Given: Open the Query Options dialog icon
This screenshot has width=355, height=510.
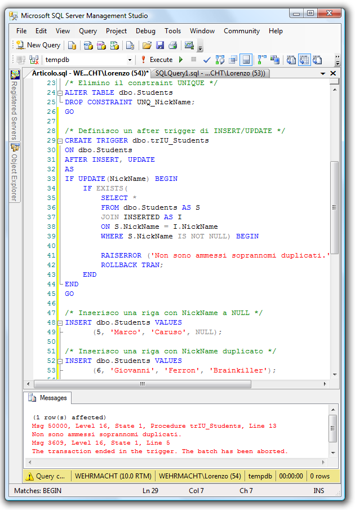Looking at the screenshot, I should click(233, 60).
